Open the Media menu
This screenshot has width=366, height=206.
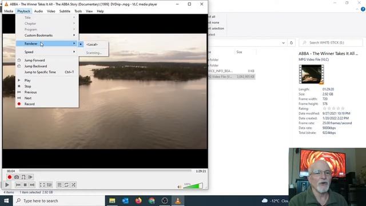point(9,11)
